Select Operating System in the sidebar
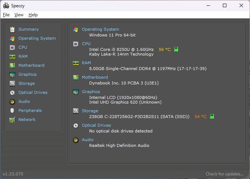Image resolution: width=250 pixels, height=179 pixels. (37, 38)
